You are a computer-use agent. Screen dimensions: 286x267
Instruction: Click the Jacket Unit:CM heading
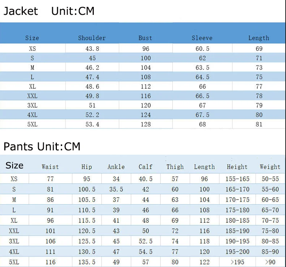coord(49,11)
